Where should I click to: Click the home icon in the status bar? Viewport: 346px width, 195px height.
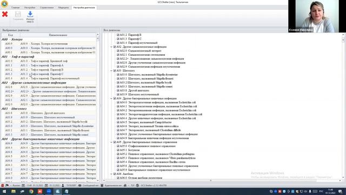125,185
